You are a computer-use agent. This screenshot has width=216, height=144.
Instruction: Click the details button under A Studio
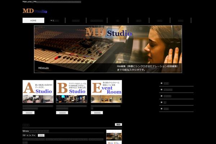[28, 113]
